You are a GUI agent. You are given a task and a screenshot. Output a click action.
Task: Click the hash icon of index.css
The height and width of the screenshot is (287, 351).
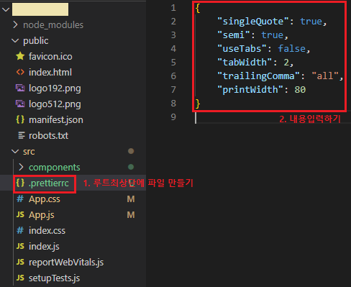20,230
